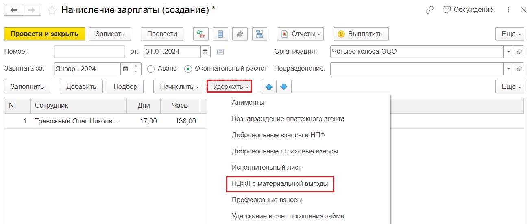Open the calendar picker for document date
Screen dimensions: 532x224
[205, 52]
